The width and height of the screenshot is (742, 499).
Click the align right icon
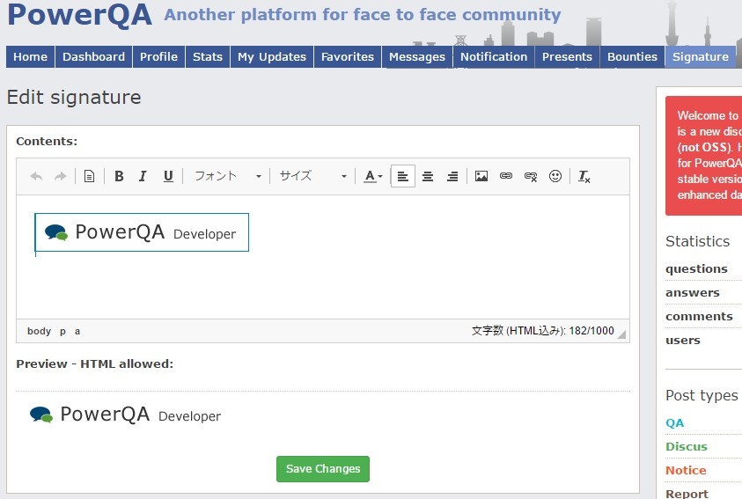pos(452,176)
